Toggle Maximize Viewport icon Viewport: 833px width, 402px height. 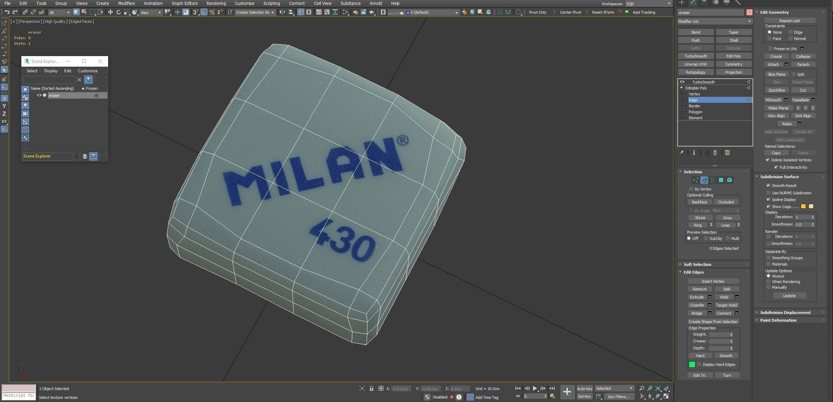(x=666, y=396)
